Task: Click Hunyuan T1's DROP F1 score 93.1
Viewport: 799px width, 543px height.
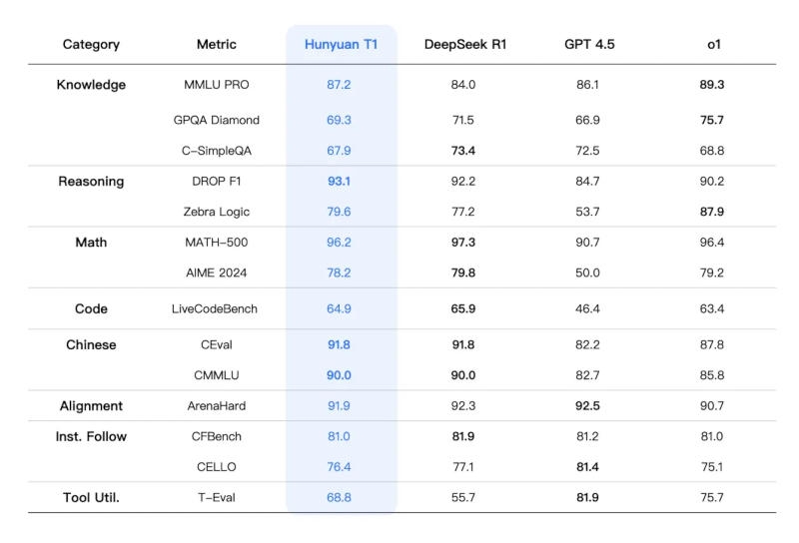Action: coord(340,181)
